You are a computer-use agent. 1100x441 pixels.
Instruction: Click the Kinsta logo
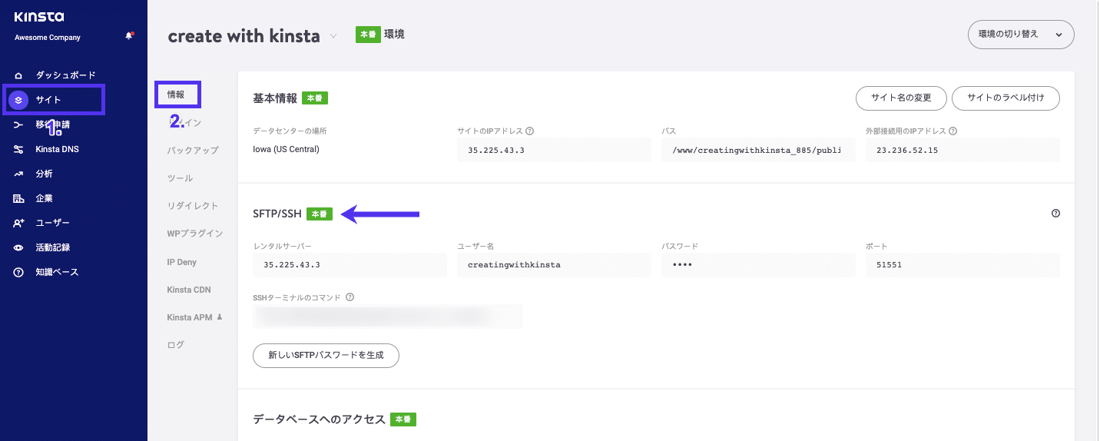coord(39,17)
